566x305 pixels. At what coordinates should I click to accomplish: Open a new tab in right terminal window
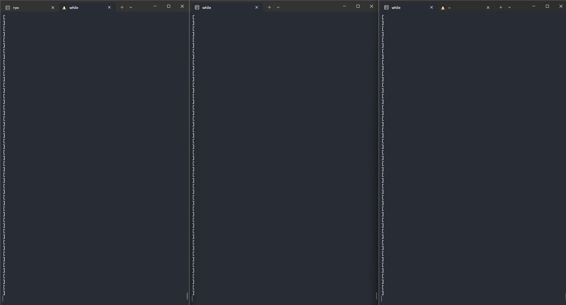coord(501,7)
